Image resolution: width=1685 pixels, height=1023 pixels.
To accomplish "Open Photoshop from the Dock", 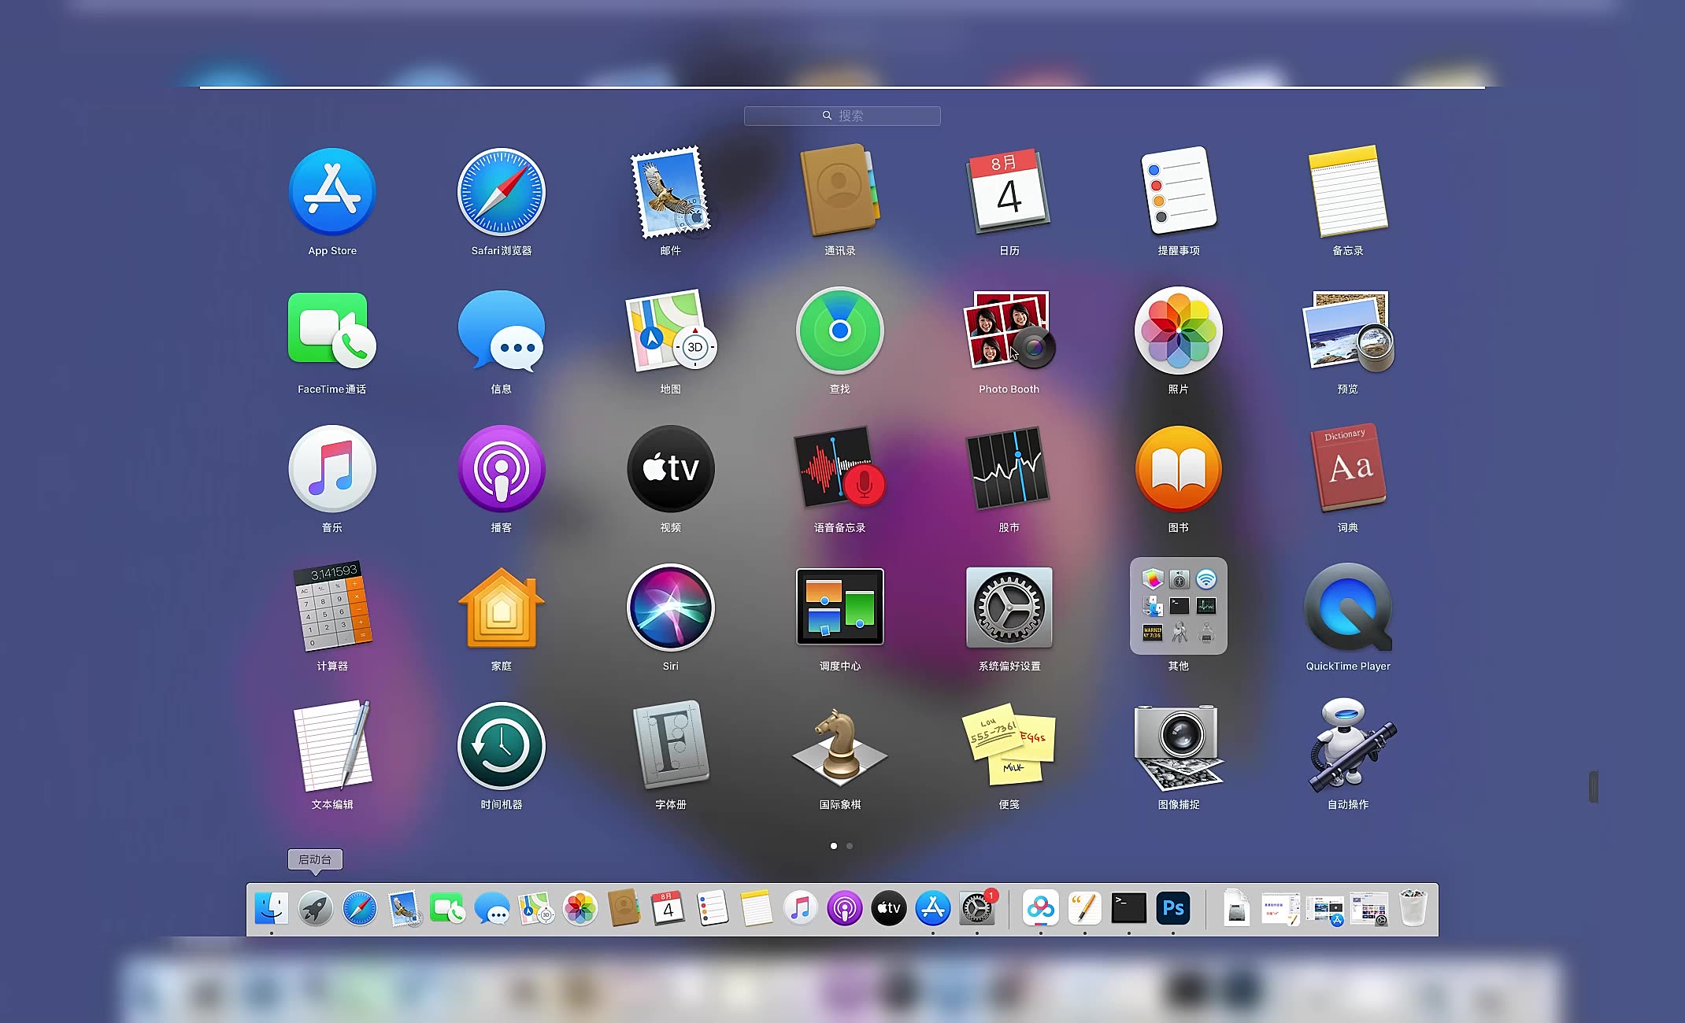I will coord(1173,908).
